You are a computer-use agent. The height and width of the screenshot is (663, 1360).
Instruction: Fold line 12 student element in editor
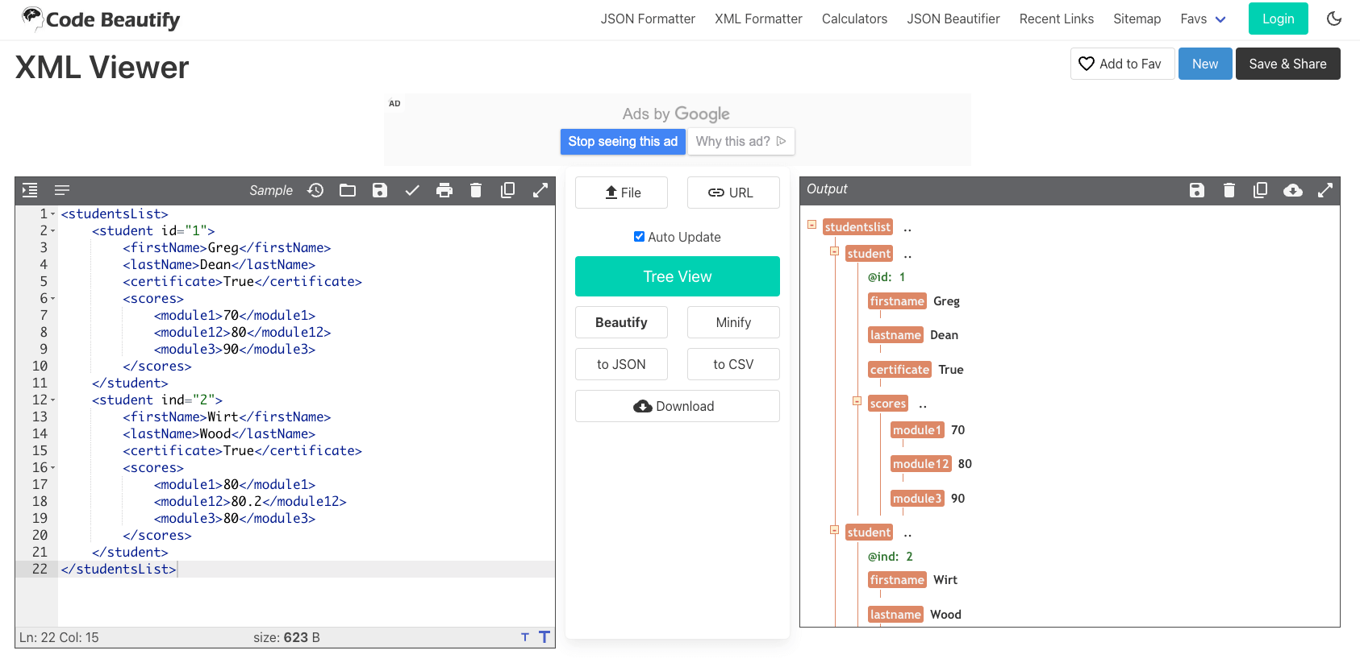click(53, 400)
